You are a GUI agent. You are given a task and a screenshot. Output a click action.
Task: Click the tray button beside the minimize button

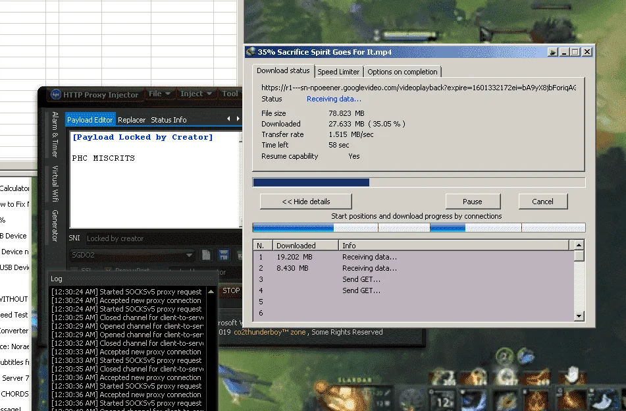tap(552, 52)
